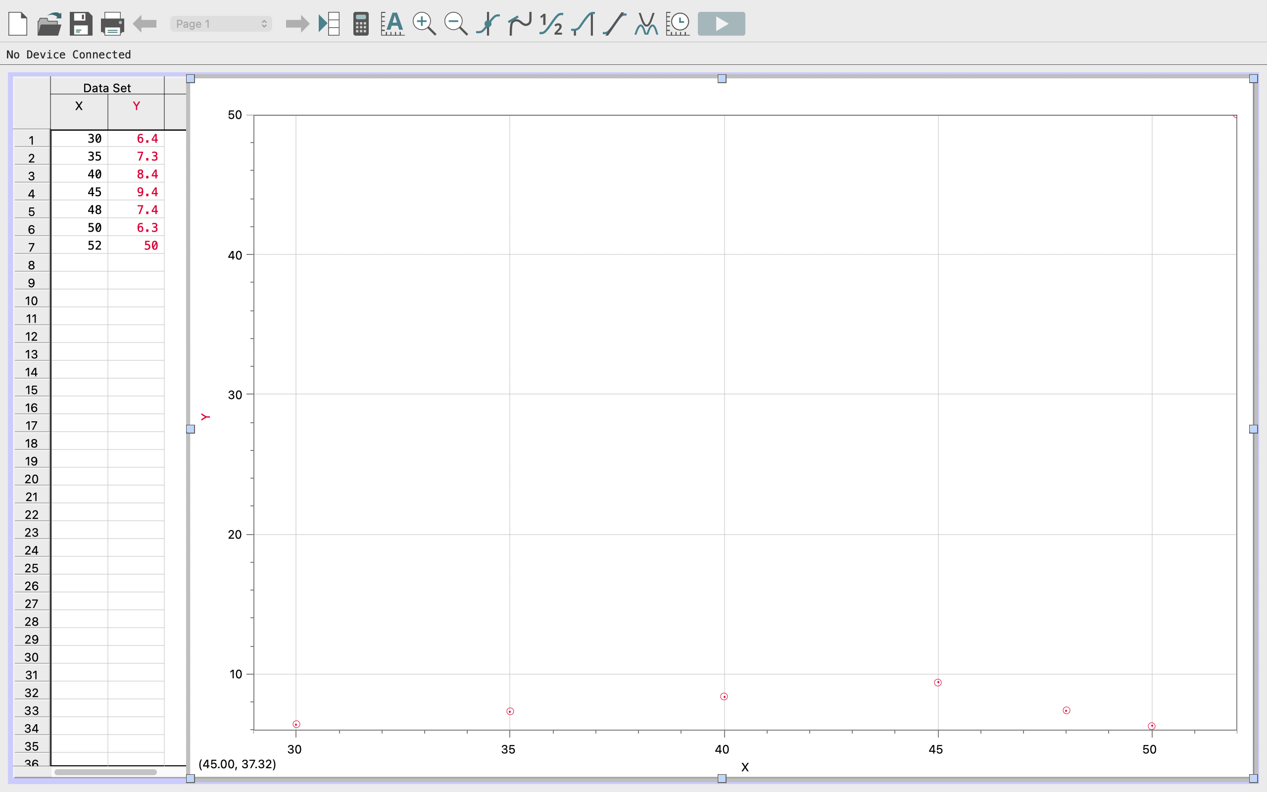1267x792 pixels.
Task: Select Y cell with value 8.4
Action: pyautogui.click(x=136, y=174)
